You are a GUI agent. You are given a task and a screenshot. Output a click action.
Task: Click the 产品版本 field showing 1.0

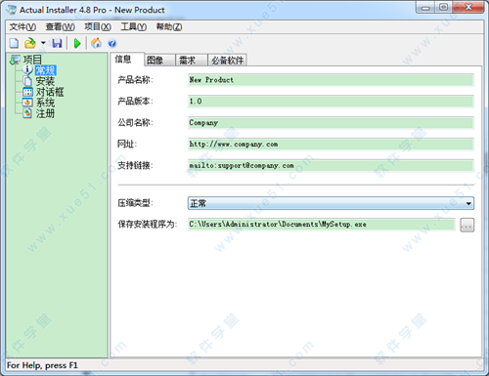click(x=331, y=102)
